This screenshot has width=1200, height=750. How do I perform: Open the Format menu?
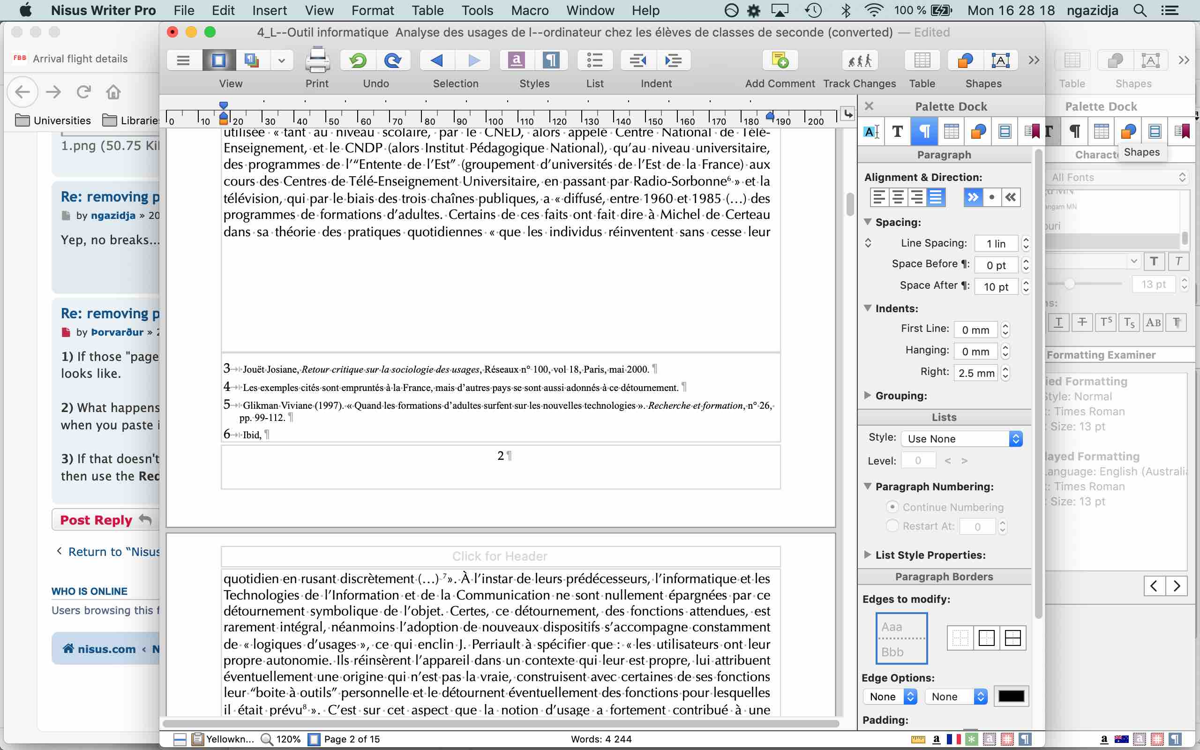[372, 10]
